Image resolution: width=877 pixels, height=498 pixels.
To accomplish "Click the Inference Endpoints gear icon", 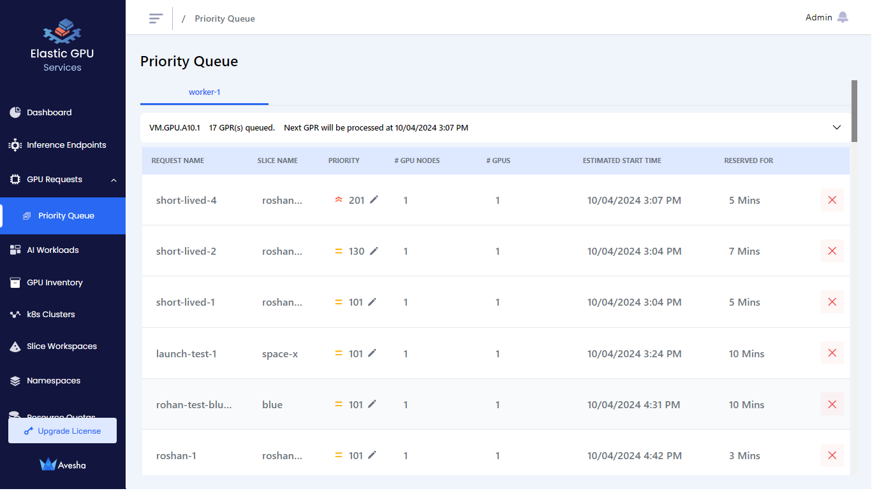I will [x=15, y=145].
